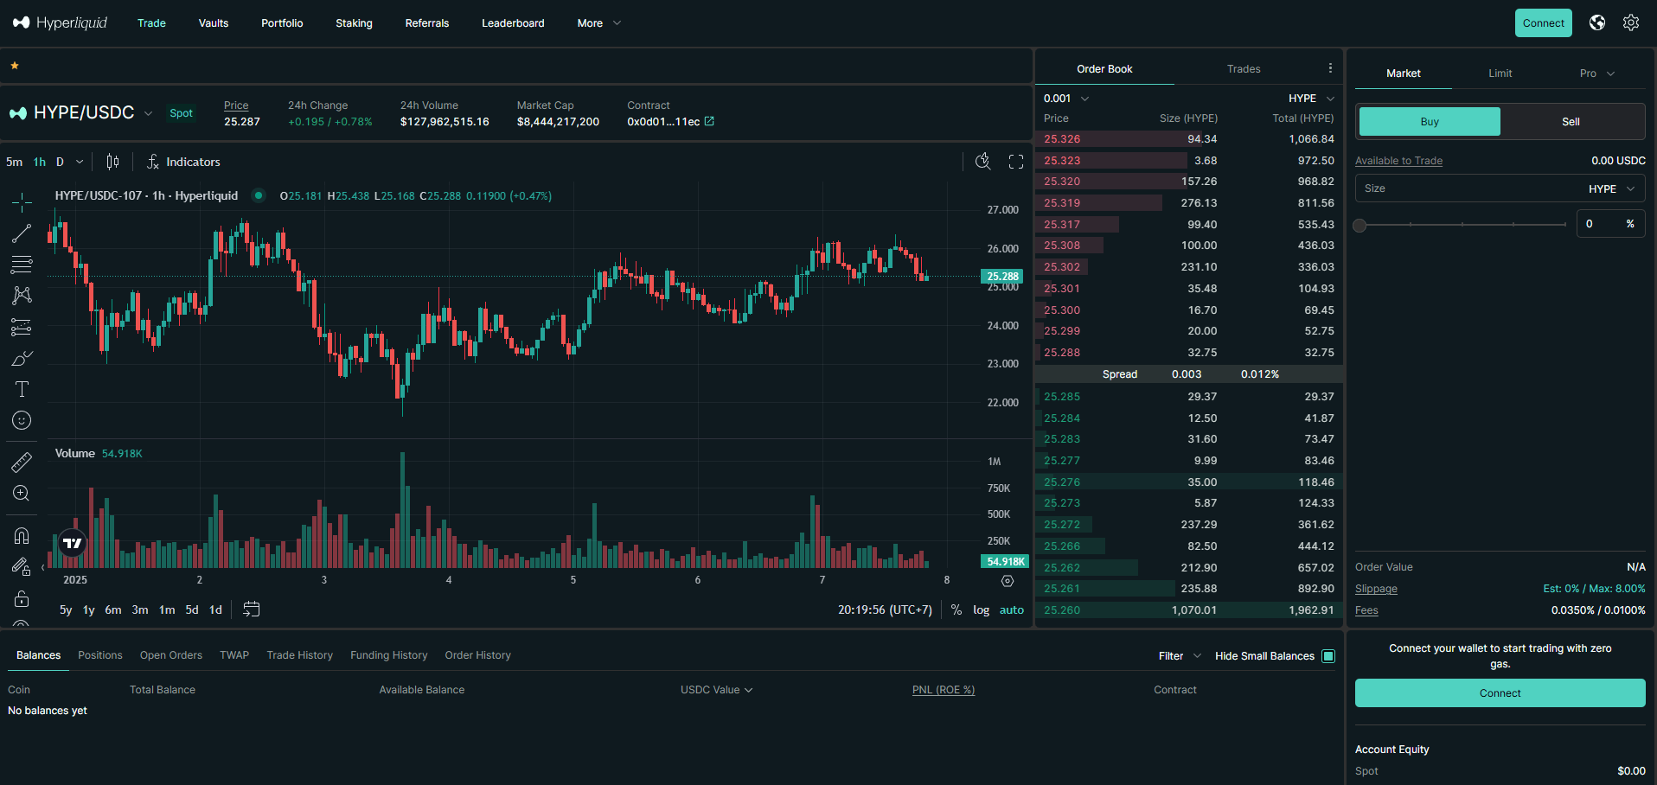1657x785 pixels.
Task: Open the order book HYPE unit dropdown
Action: pyautogui.click(x=1311, y=99)
